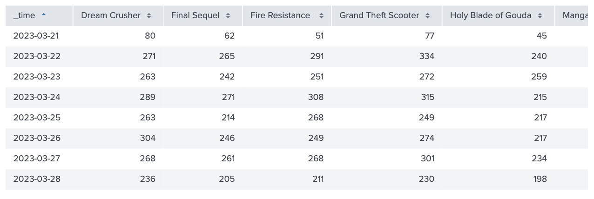This screenshot has width=594, height=199.
Task: Click the Grand Theft Scooter sort icon
Action: point(428,16)
